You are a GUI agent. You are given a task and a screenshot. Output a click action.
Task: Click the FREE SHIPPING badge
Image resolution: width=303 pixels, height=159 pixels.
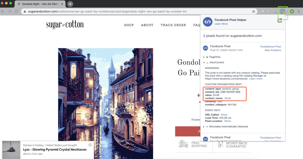tap(193, 144)
